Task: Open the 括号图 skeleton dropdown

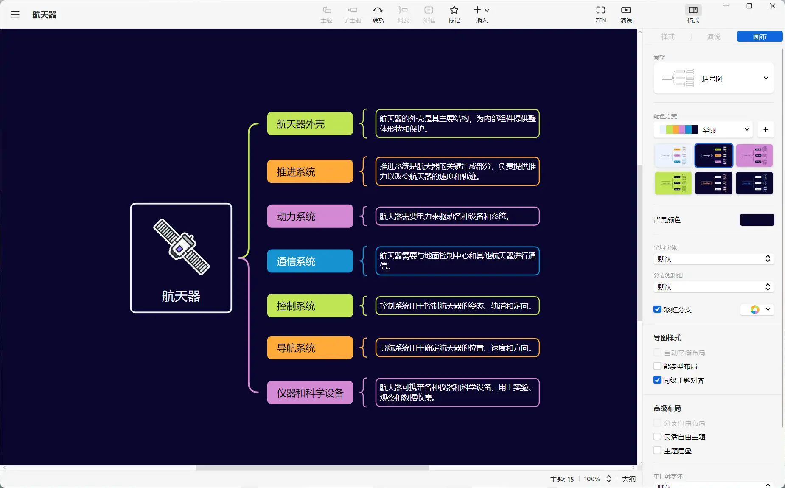Action: (x=765, y=79)
